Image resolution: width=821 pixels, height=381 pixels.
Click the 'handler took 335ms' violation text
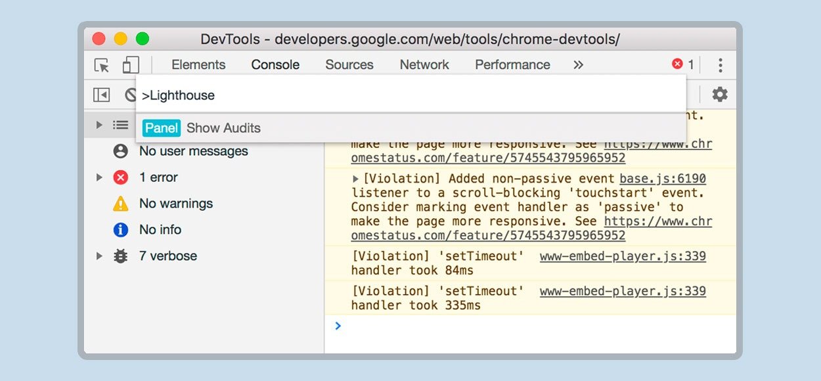point(416,305)
